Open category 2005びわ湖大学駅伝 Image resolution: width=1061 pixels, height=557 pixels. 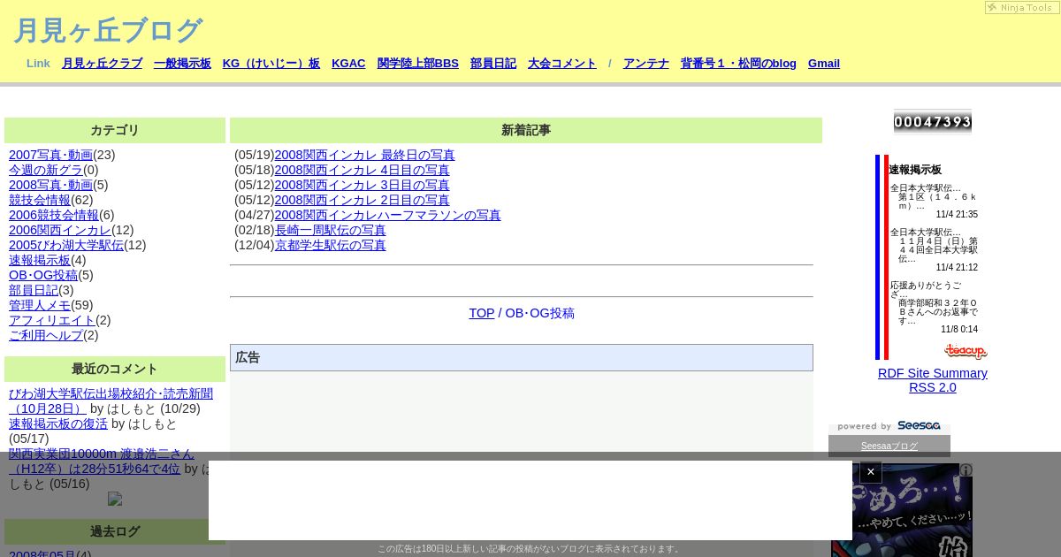[x=66, y=245]
